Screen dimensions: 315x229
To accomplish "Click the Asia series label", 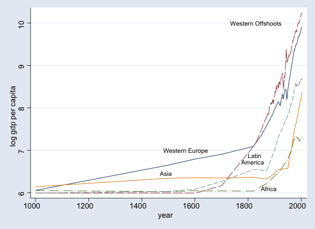I will 166,174.
